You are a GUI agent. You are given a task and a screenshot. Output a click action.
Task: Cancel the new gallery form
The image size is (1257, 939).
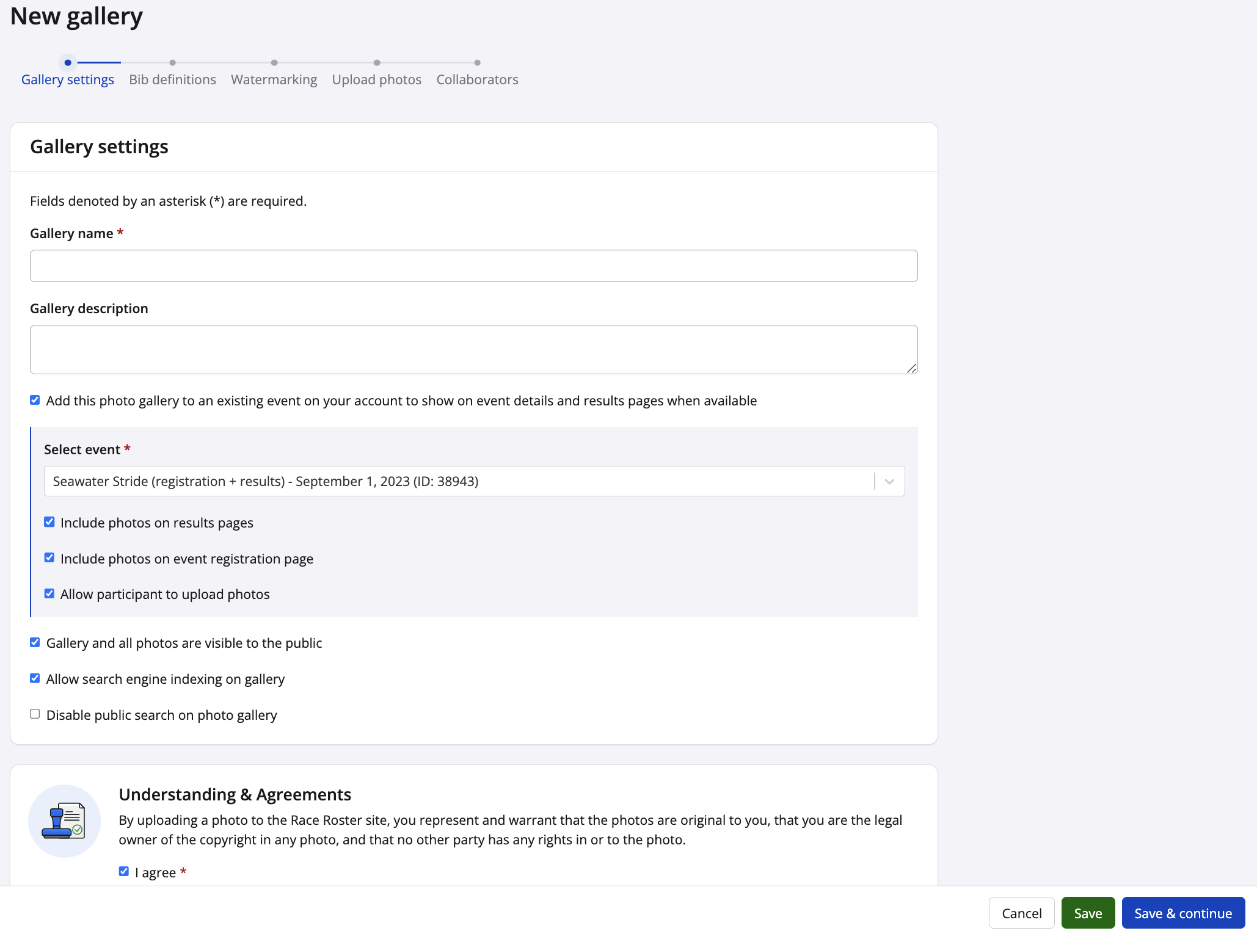pyautogui.click(x=1021, y=913)
